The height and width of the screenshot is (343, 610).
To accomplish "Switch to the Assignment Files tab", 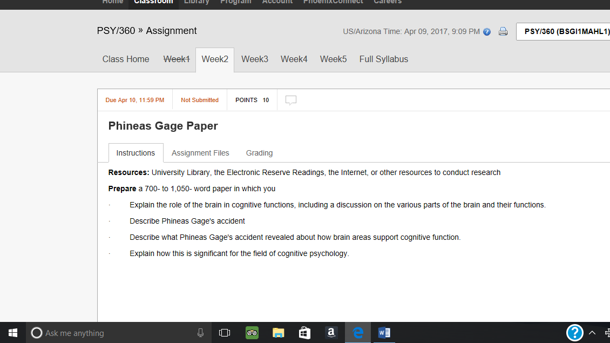I will click(x=200, y=153).
